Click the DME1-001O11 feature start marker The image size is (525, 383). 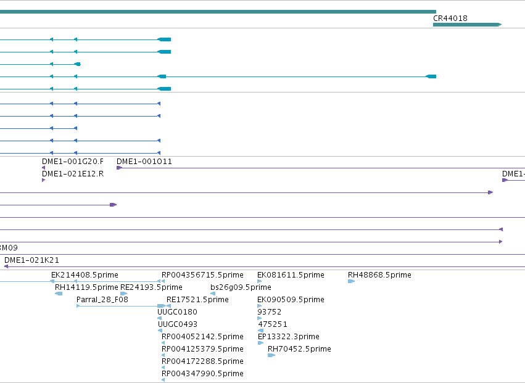tap(119, 168)
